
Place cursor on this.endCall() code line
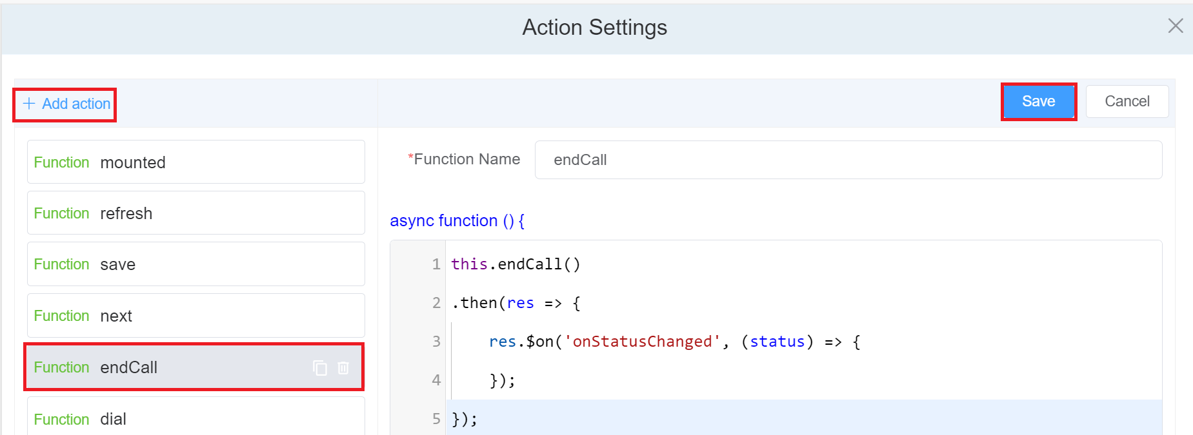pos(516,264)
